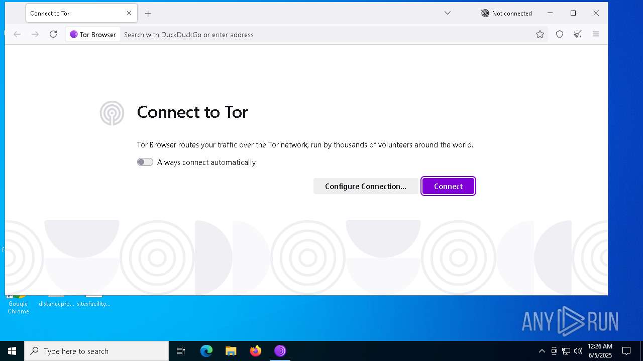Open network tray icon
The width and height of the screenshot is (643, 361).
point(566,351)
